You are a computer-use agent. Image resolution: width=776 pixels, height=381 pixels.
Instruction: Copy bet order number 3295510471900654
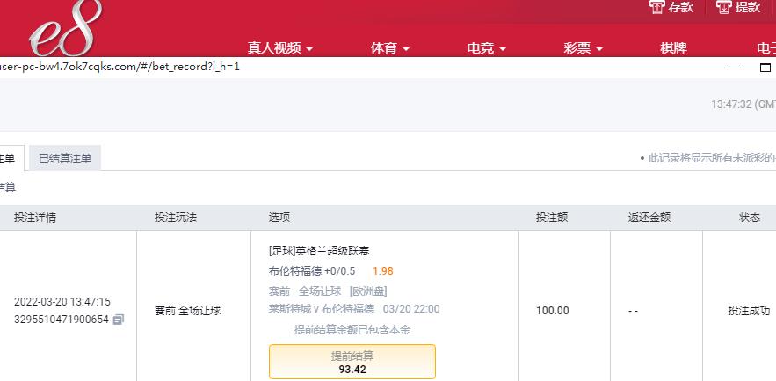[119, 320]
